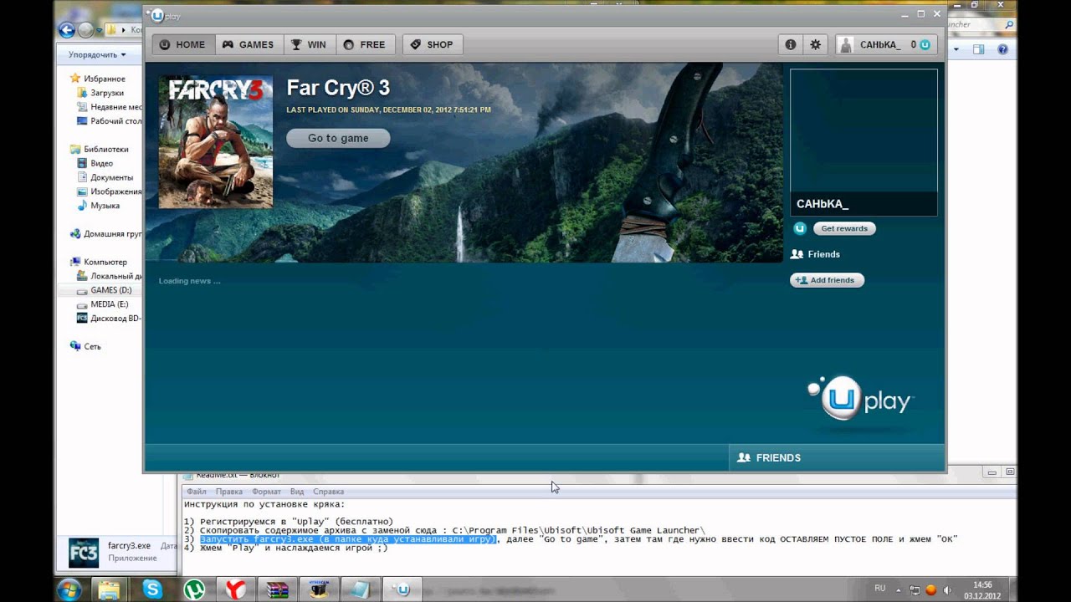The width and height of the screenshot is (1071, 602).
Task: Select Локальный диск in Explorer sidebar
Action: click(109, 276)
